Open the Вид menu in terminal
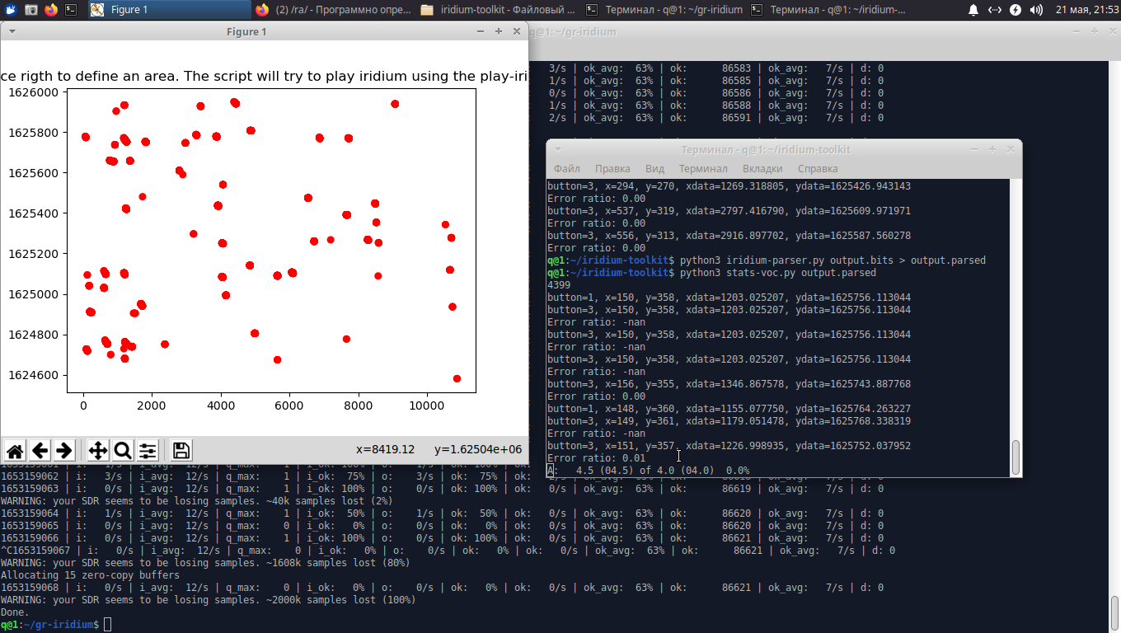This screenshot has width=1121, height=633. point(654,169)
